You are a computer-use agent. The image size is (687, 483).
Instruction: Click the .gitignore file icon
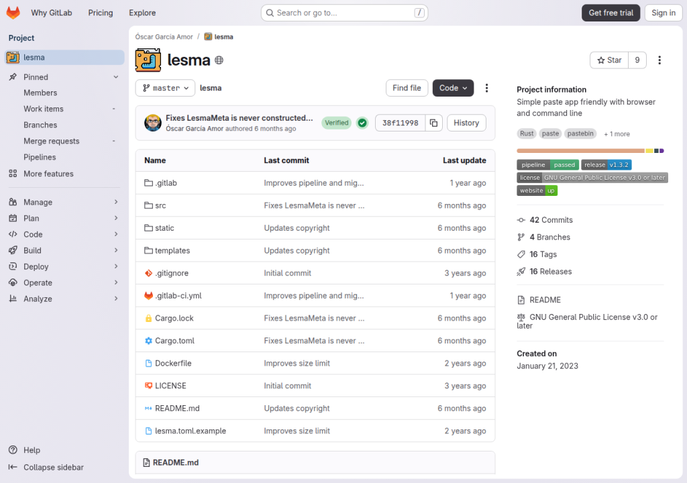point(148,273)
